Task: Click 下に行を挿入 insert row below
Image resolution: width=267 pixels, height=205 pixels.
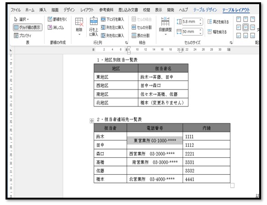Action: 112,19
